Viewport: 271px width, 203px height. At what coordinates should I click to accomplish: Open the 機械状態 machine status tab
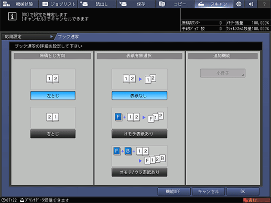coord(19,4)
